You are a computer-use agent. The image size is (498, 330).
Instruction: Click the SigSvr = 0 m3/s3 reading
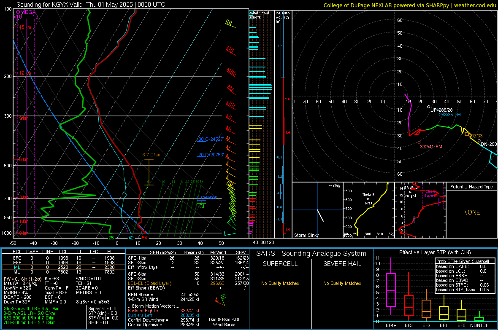pos(93,302)
